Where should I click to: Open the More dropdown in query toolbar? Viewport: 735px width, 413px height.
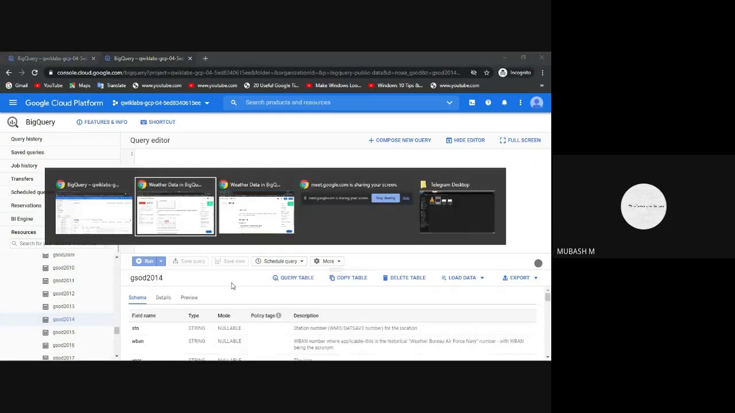[327, 261]
